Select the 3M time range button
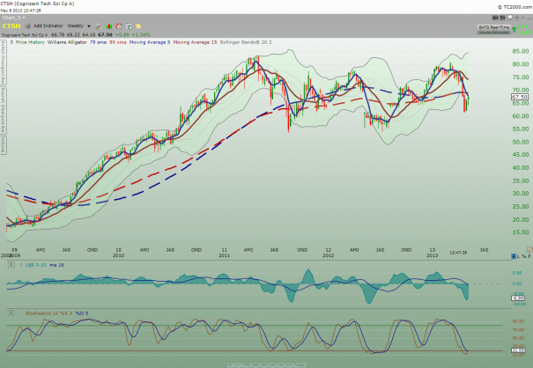The height and width of the screenshot is (368, 533). coord(264,365)
